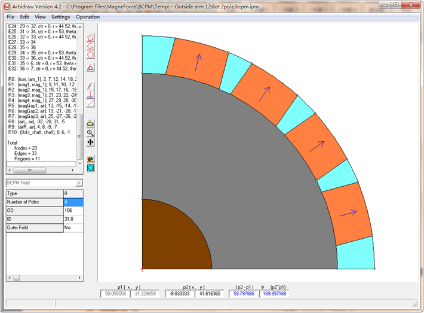The image size is (424, 313).
Task: Click the yellow eraser tool icon
Action: (x=90, y=123)
